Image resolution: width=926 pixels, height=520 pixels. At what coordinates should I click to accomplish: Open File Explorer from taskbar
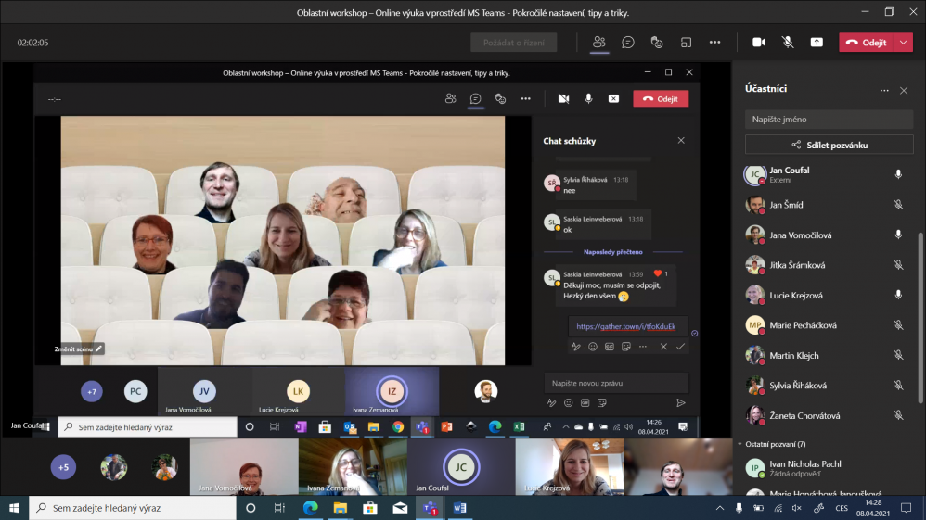coord(341,508)
